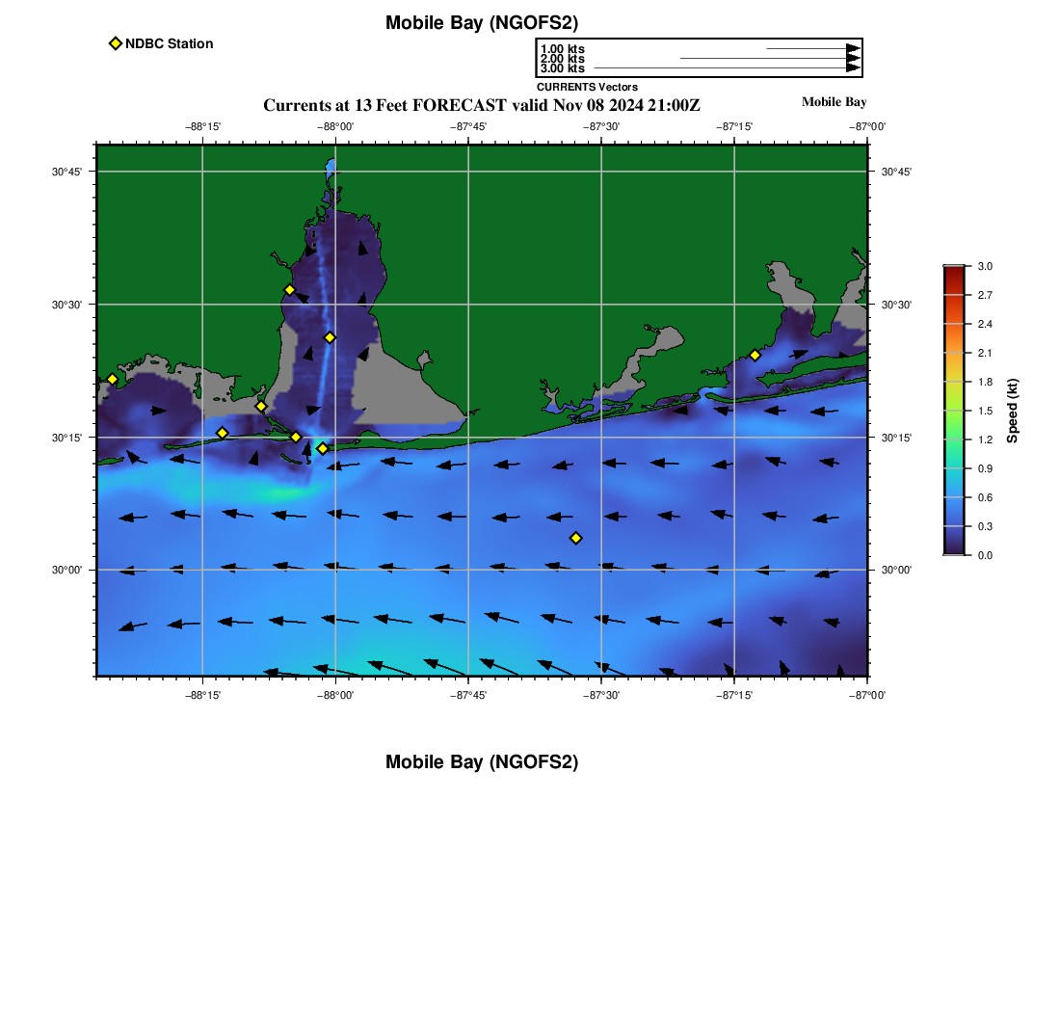Select the westernmost NDBC station marker on the map
The image size is (1060, 1012).
pyautogui.click(x=112, y=379)
